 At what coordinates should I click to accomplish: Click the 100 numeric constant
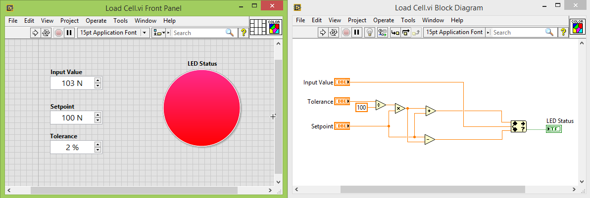pyautogui.click(x=361, y=108)
